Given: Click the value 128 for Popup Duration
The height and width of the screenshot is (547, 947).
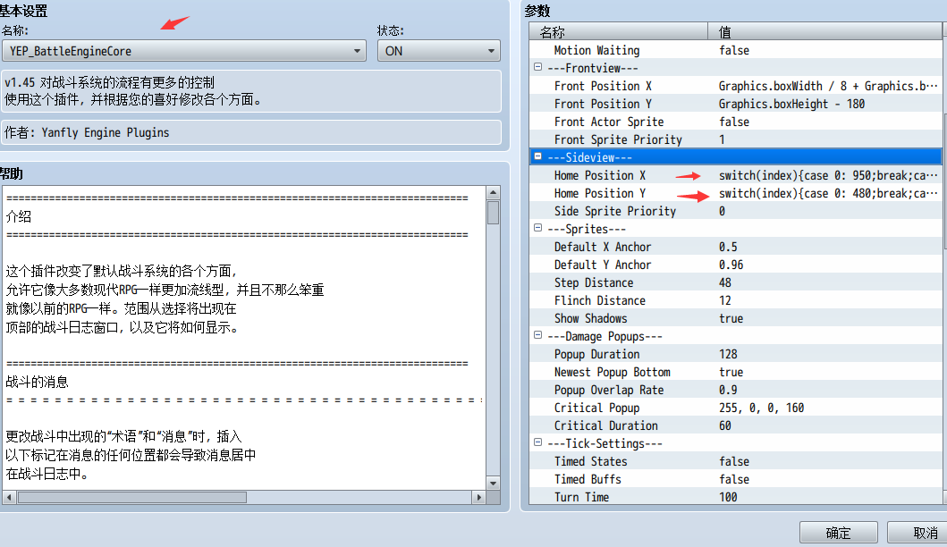Looking at the screenshot, I should 728,355.
